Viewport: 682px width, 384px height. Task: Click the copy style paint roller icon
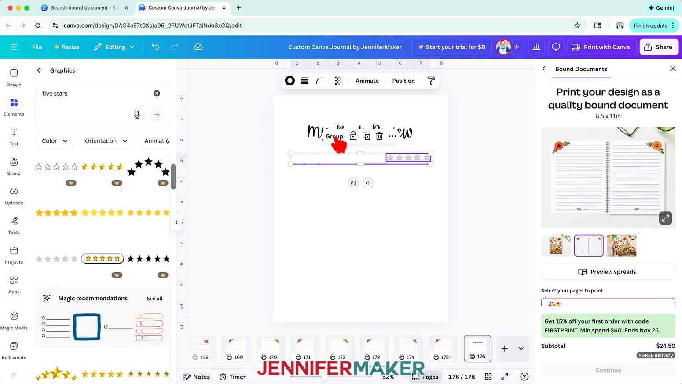click(x=431, y=81)
